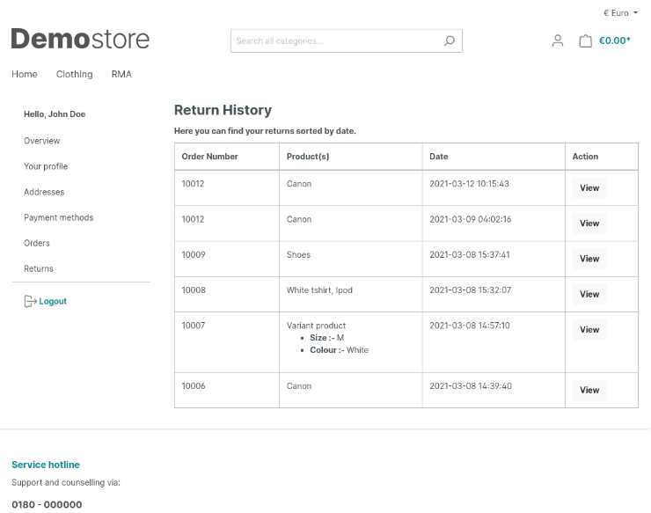Open the user account icon
Image resolution: width=651 pixels, height=513 pixels.
coord(557,40)
